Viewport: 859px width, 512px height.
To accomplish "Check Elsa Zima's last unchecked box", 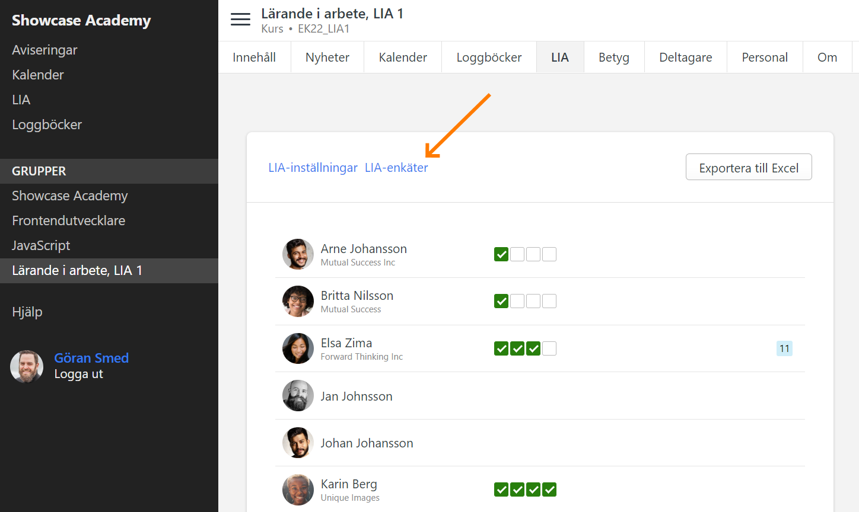I will tap(549, 348).
